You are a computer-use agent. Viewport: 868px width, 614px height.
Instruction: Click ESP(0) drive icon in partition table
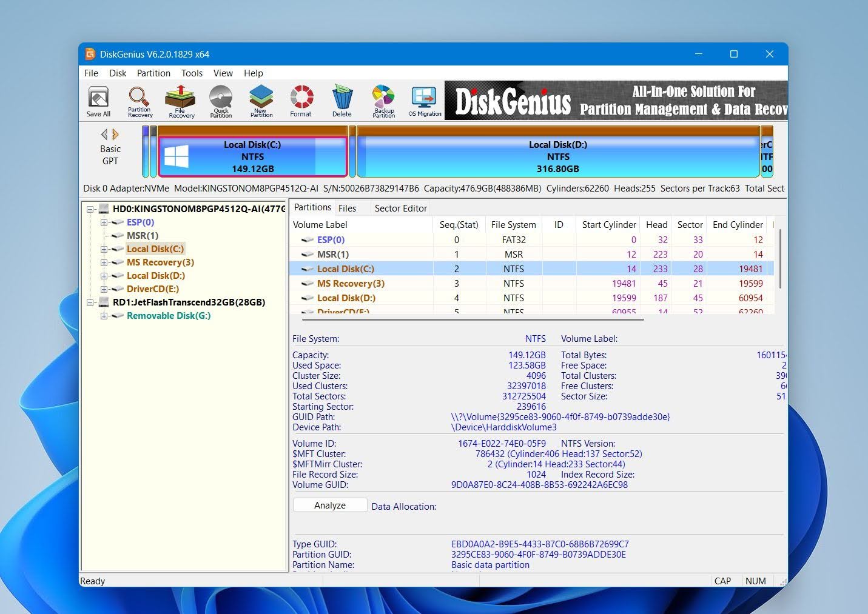click(308, 240)
